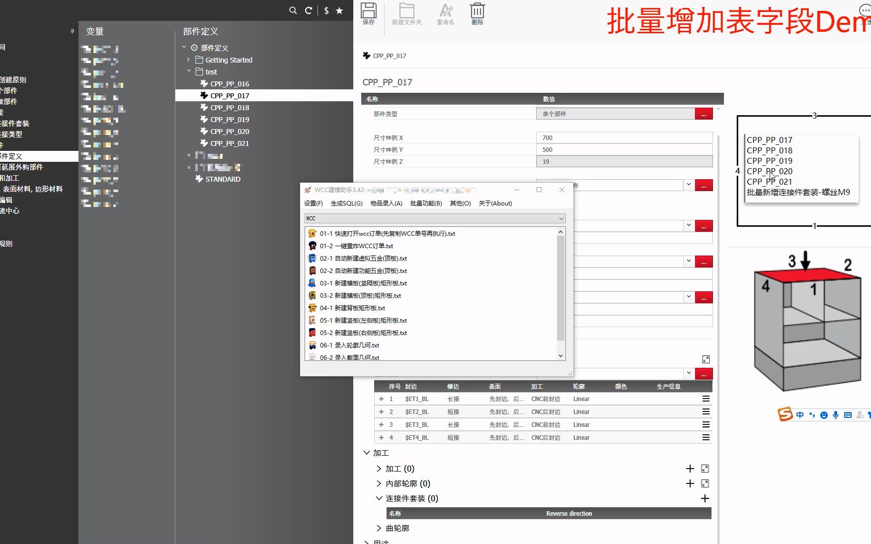Click the red ellipsis button for 部件类型
This screenshot has width=871, height=544.
coord(704,114)
